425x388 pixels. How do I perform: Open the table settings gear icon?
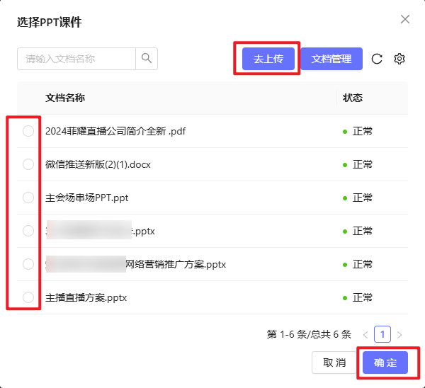coord(399,59)
